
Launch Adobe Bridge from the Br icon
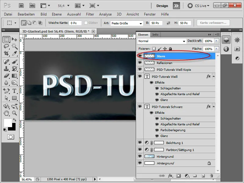(x=21, y=6)
